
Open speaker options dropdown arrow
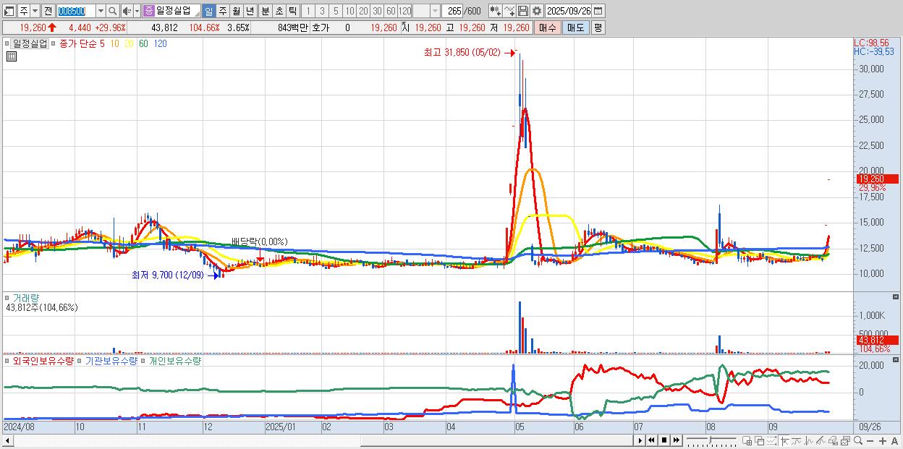[137, 11]
